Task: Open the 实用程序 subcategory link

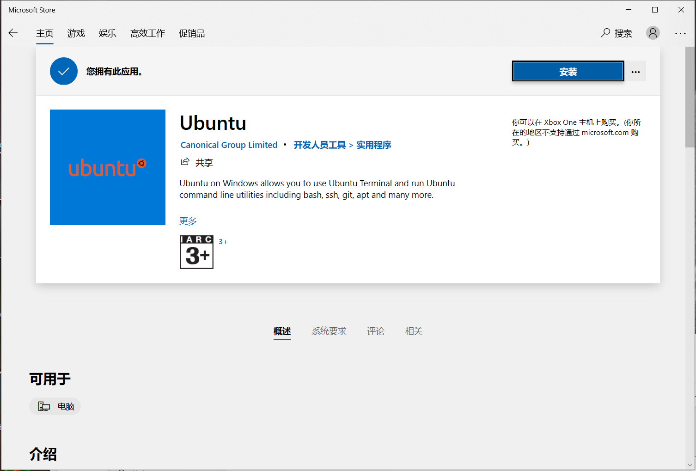Action: 374,145
